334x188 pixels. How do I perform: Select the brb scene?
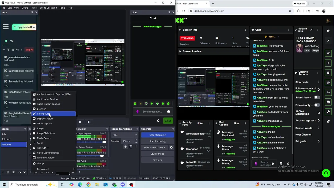(14, 134)
